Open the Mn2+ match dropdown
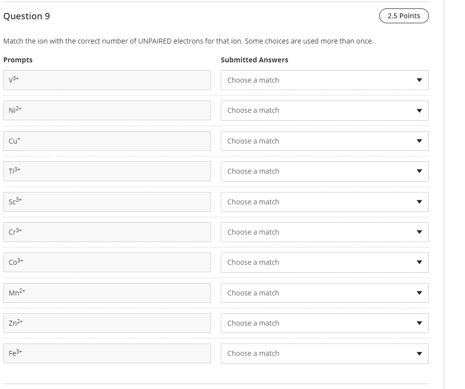This screenshot has height=389, width=465. click(324, 293)
